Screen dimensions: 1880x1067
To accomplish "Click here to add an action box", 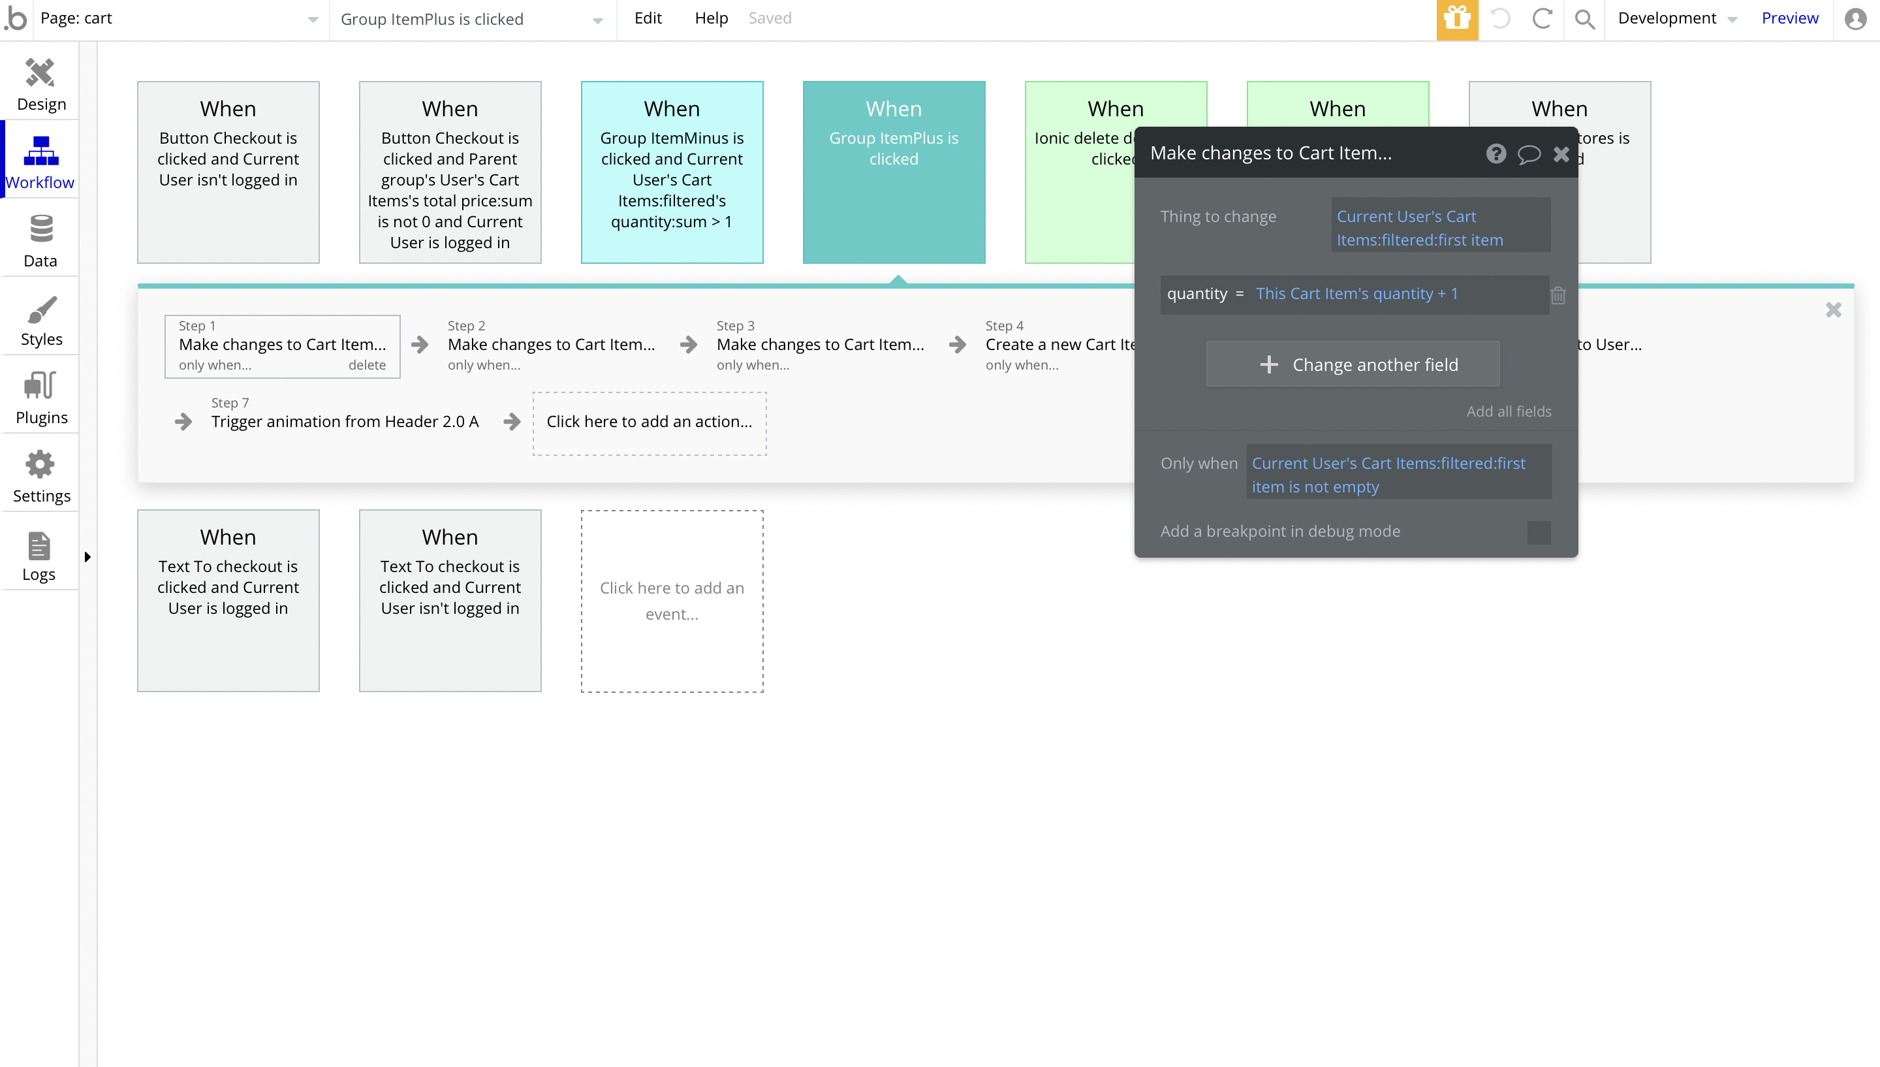I will pyautogui.click(x=649, y=422).
